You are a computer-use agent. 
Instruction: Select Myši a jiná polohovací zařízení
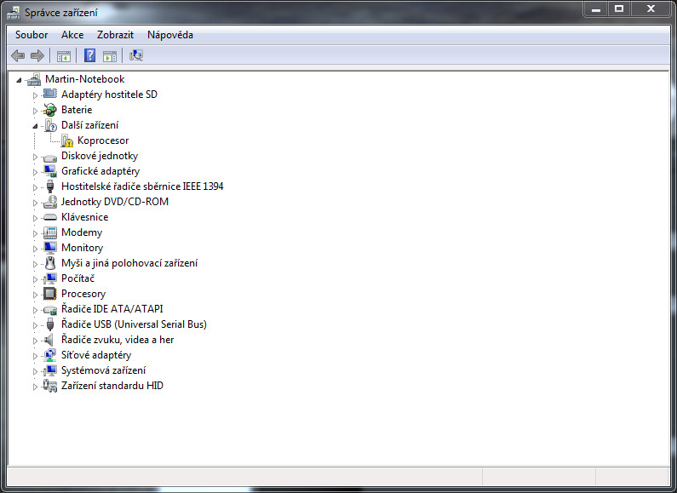(129, 263)
